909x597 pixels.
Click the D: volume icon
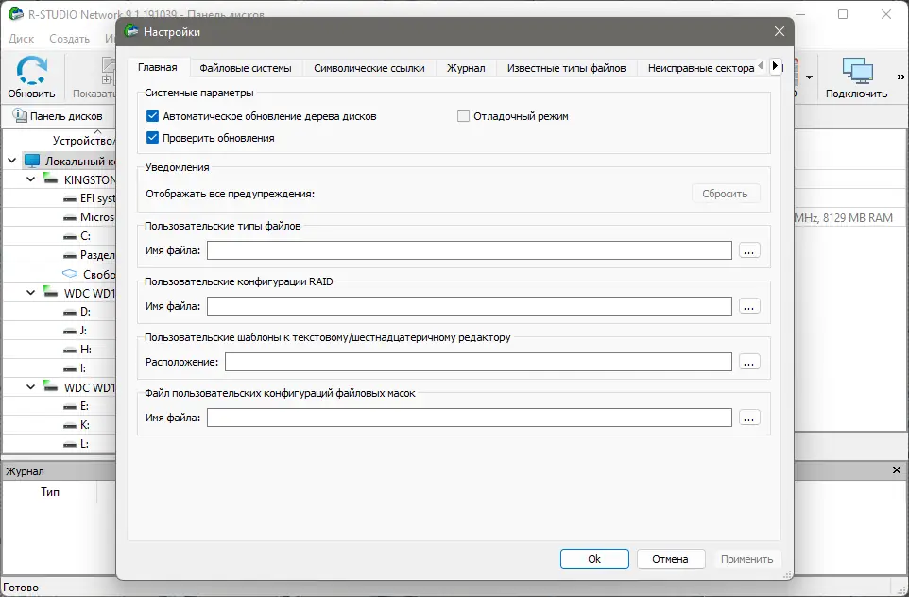69,312
